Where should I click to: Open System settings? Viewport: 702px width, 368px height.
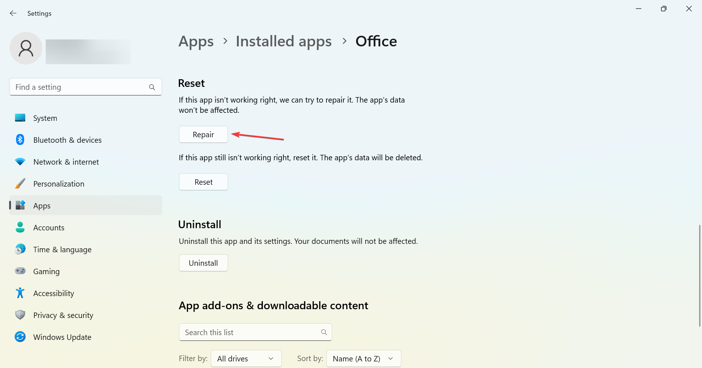tap(86, 118)
